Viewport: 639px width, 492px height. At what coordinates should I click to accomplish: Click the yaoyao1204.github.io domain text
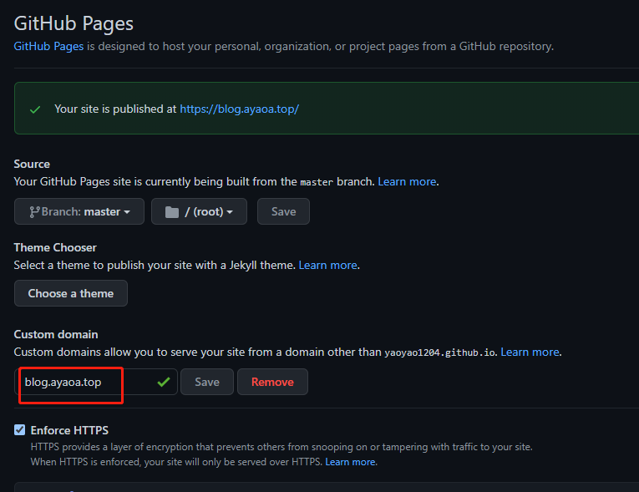[439, 353]
